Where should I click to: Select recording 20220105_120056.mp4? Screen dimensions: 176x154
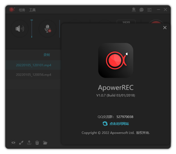point(33,75)
